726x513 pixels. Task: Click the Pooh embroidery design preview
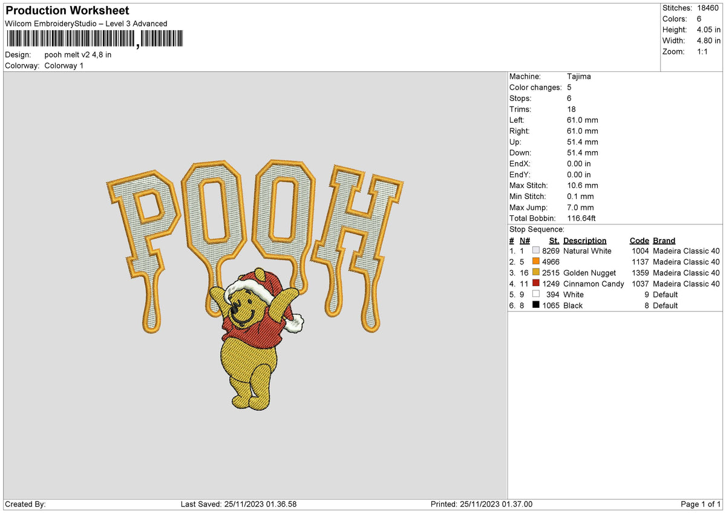255,285
